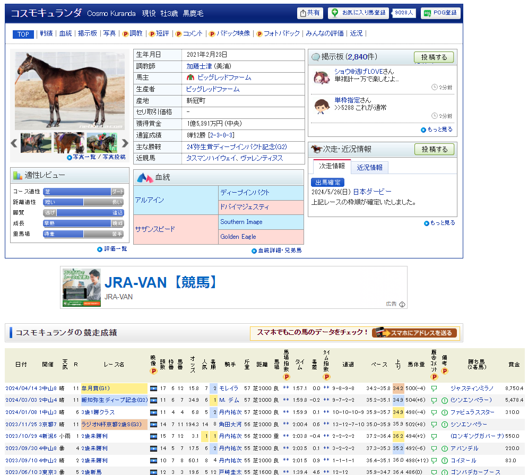Image resolution: width=528 pixels, height=475 pixels.
Task: Open stable comment icon for 皐月賞 row
Action: click(434, 388)
